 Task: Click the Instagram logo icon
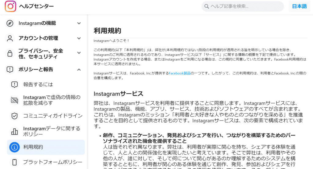pos(10,6)
